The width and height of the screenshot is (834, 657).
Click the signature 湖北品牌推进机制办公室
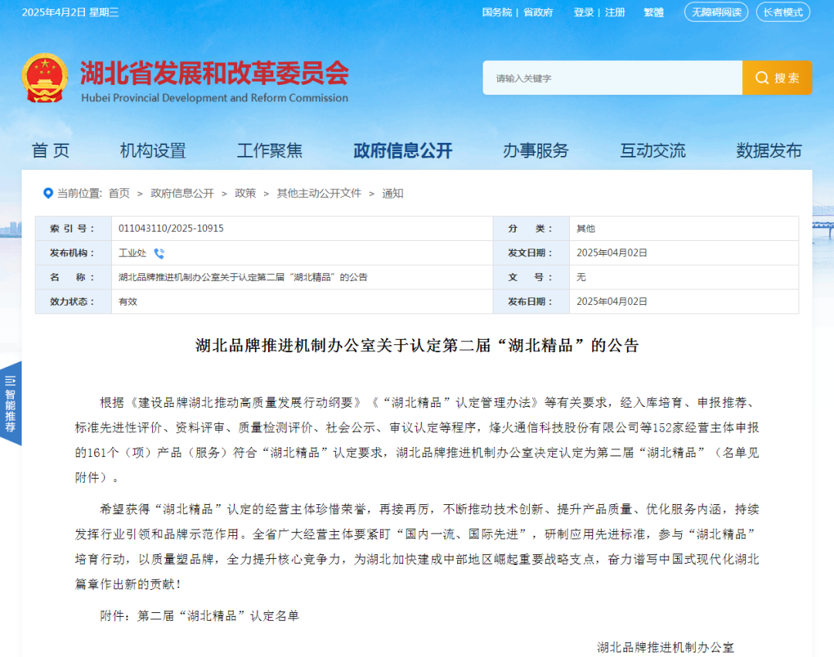tap(665, 648)
